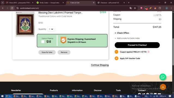Click the taskbar clock showing 2:02 p. m.
The width and height of the screenshot is (174, 98).
[x=163, y=96]
